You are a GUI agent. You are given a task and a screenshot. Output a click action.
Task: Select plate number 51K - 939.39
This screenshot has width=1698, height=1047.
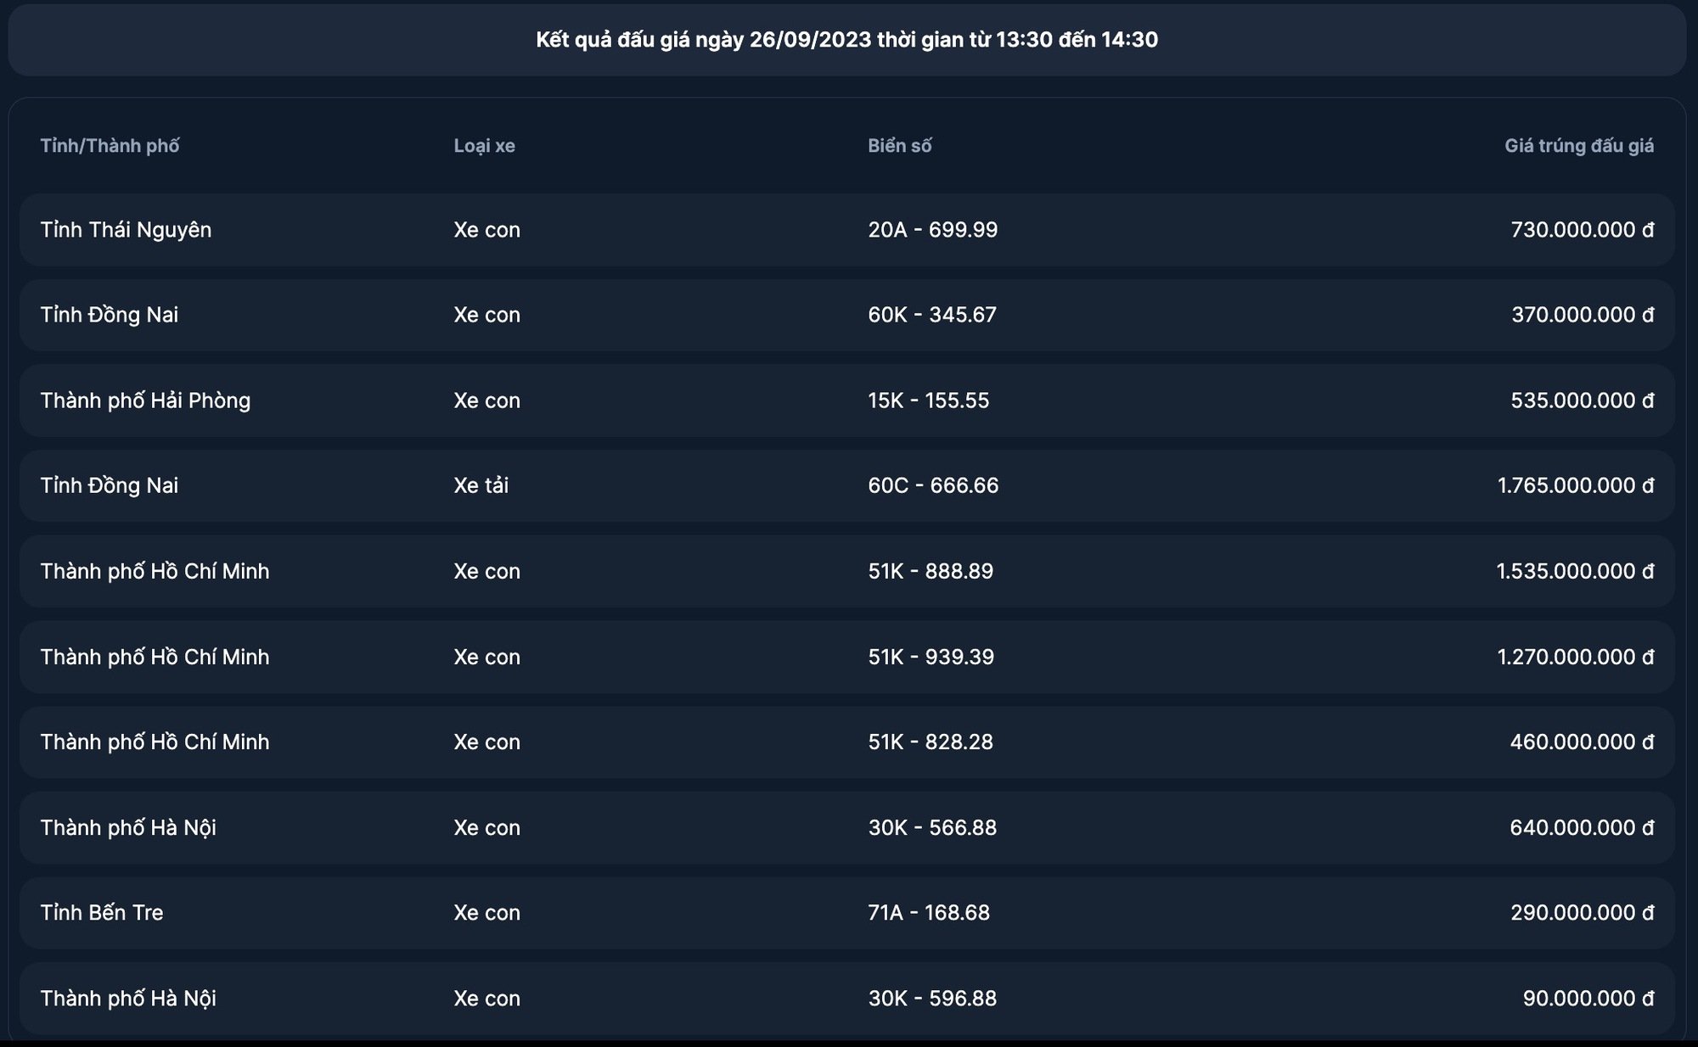[x=931, y=657]
